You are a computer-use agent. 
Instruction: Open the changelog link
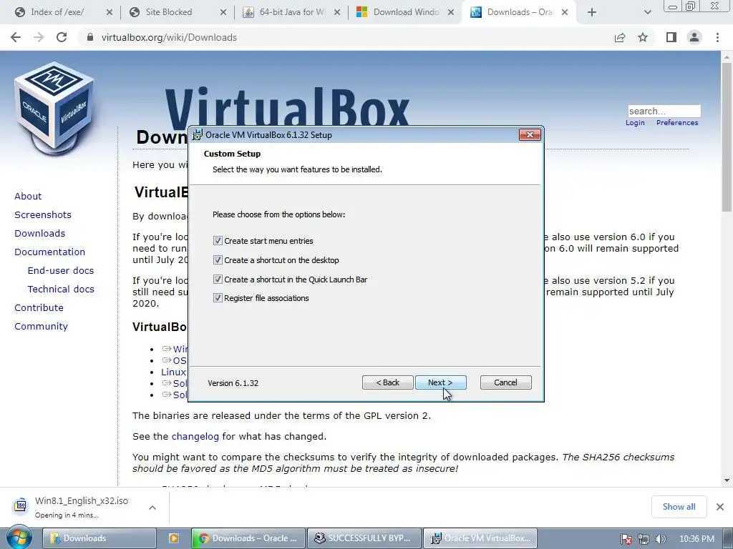[195, 437]
